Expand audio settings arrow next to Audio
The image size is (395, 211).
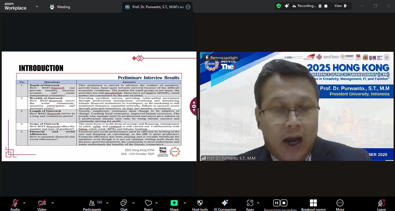pyautogui.click(x=24, y=203)
